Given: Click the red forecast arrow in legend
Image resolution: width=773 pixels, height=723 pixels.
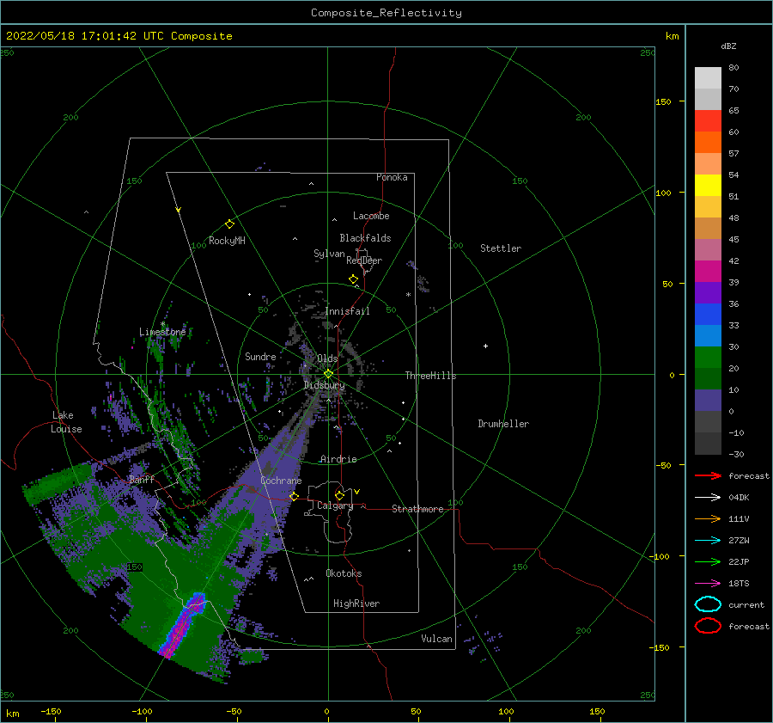Looking at the screenshot, I should click(708, 475).
